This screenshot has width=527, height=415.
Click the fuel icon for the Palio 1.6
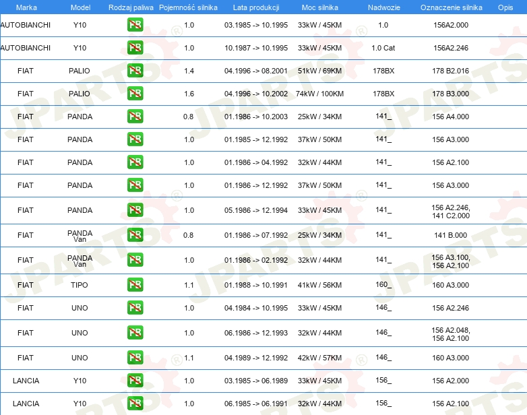(135, 94)
